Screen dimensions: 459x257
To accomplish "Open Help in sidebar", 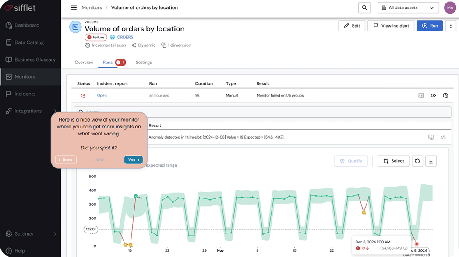I will point(15,251).
